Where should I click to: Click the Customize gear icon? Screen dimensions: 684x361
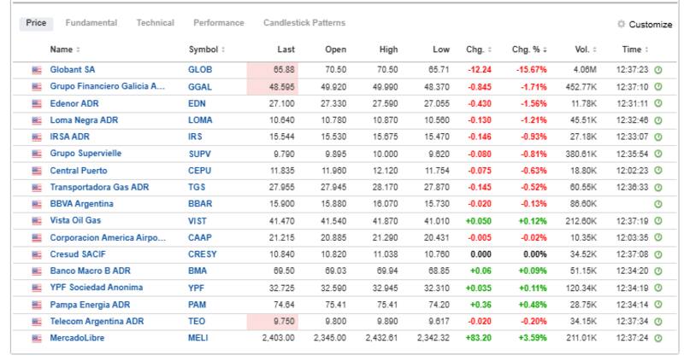coord(621,25)
